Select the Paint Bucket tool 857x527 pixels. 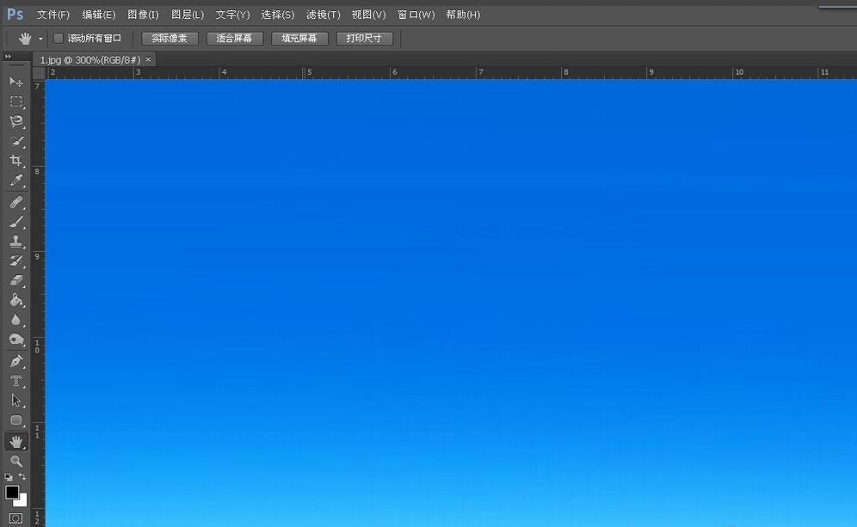pos(15,300)
